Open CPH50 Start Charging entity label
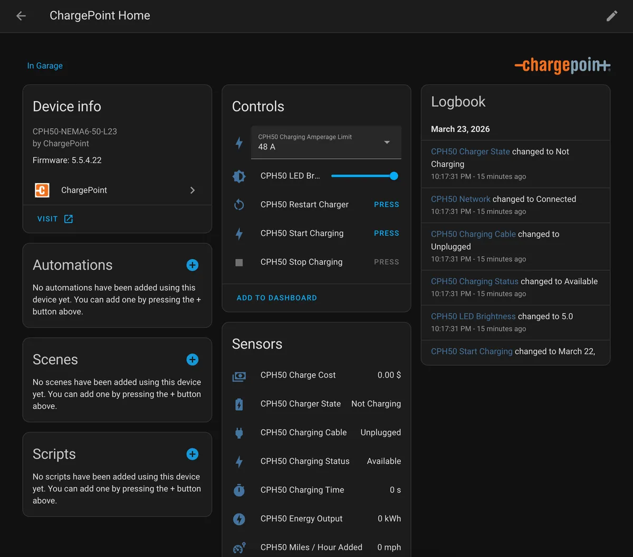 pyautogui.click(x=302, y=233)
